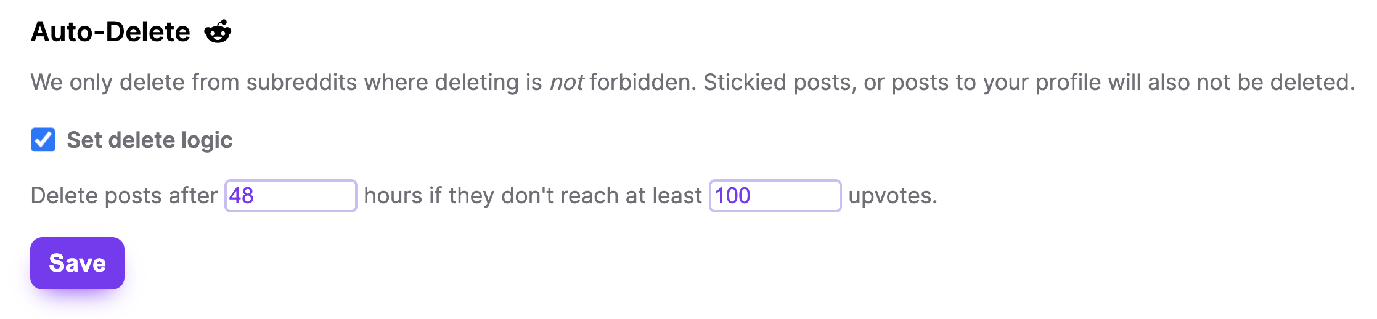Screen dimensions: 1377x319
Task: Click the word "hours" after the first input
Action: click(393, 196)
